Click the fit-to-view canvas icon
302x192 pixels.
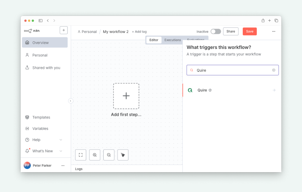tap(81, 155)
